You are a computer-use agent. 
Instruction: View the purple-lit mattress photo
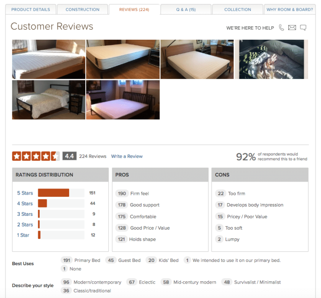click(123, 100)
